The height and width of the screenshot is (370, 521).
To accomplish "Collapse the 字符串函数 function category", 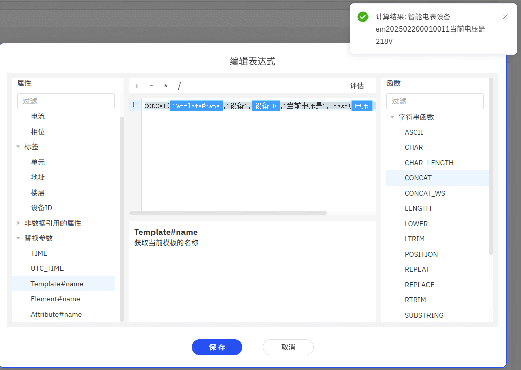I will tap(392, 117).
